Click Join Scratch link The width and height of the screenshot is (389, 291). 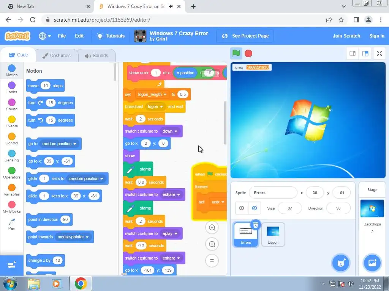tap(346, 36)
